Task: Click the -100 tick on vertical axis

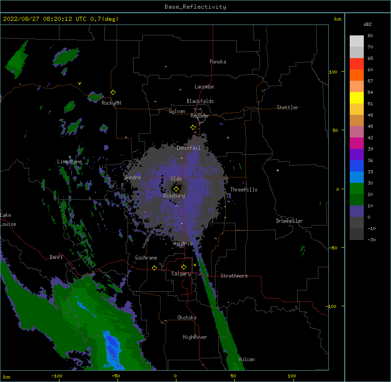Action: 332,306
